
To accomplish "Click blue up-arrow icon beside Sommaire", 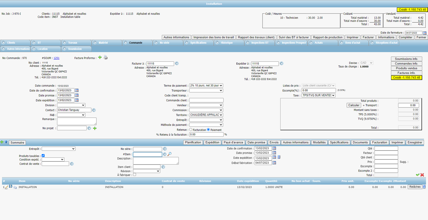I will pos(6,142).
